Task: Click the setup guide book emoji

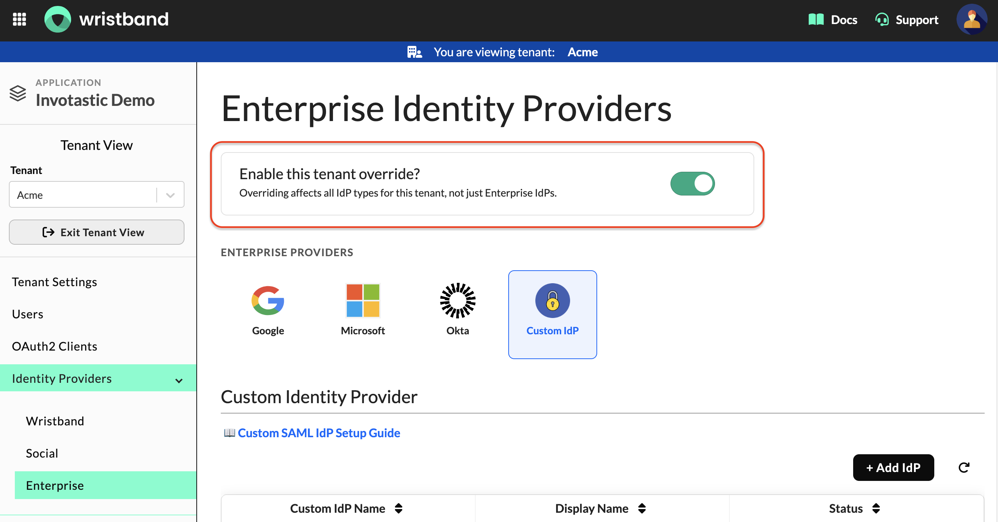Action: (229, 432)
